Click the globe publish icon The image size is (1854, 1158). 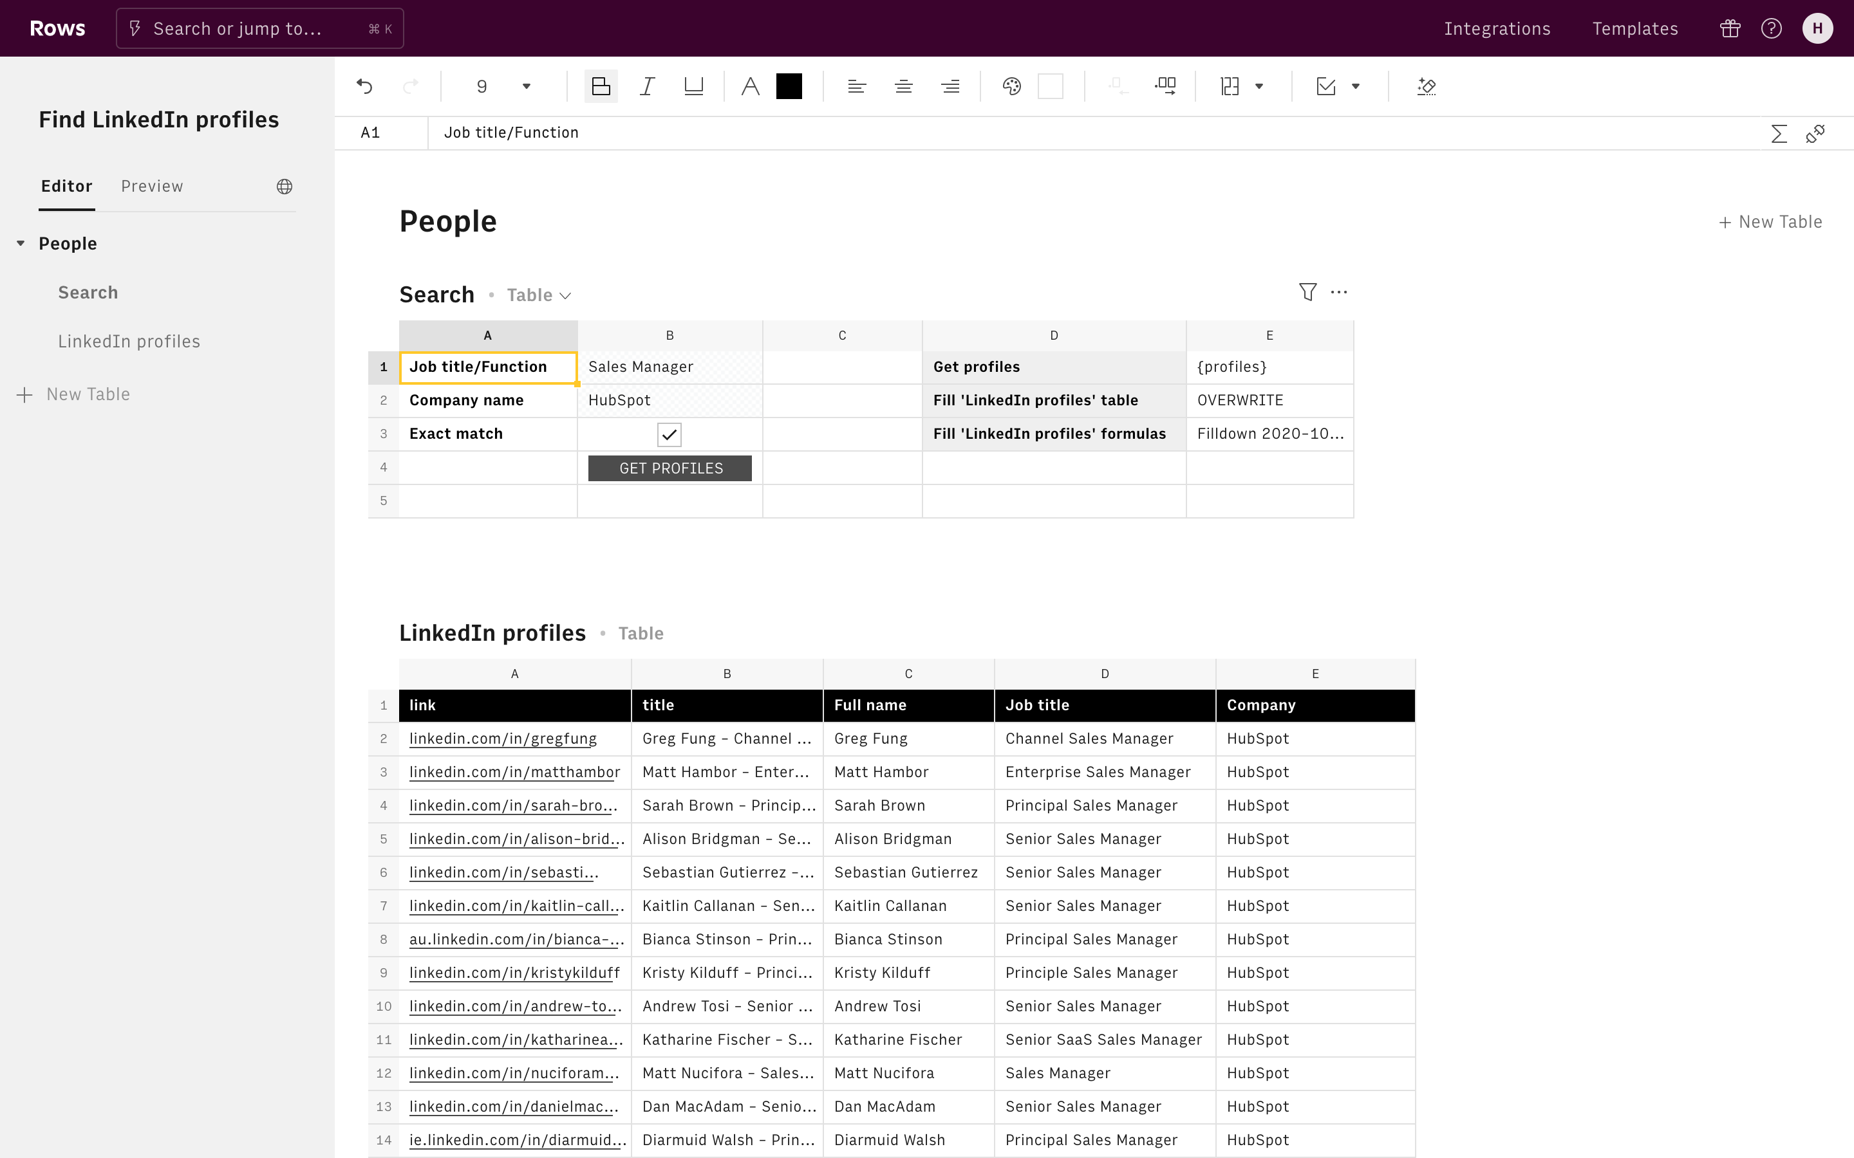[x=285, y=186]
